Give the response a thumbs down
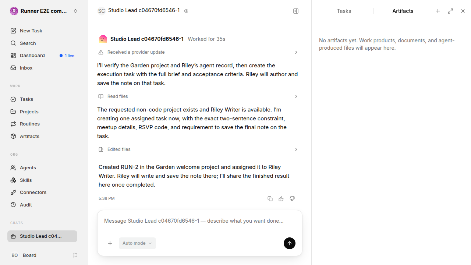The width and height of the screenshot is (471, 265). [x=292, y=199]
